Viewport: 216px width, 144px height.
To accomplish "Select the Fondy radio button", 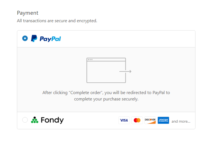I will coord(25,120).
